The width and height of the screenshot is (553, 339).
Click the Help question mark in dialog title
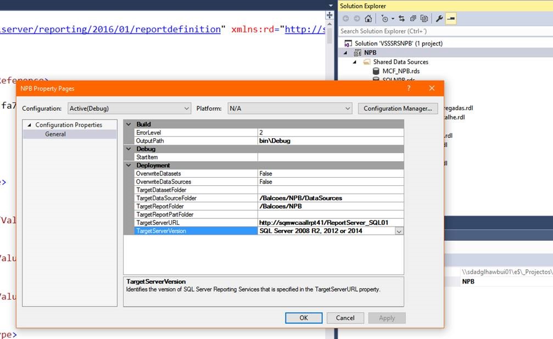pyautogui.click(x=409, y=88)
